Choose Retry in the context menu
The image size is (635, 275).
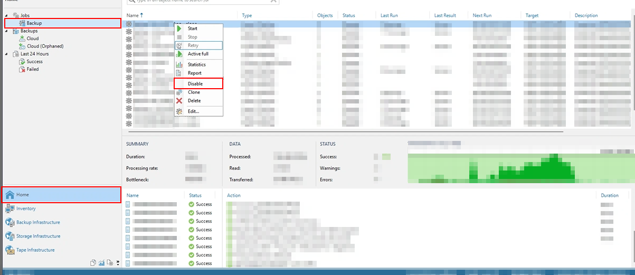pyautogui.click(x=198, y=45)
